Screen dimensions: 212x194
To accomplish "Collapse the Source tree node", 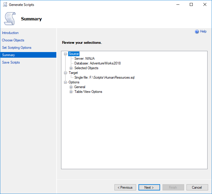I will coord(66,54).
